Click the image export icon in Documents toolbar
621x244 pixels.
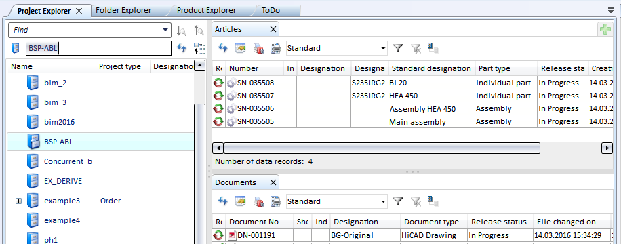(x=241, y=201)
